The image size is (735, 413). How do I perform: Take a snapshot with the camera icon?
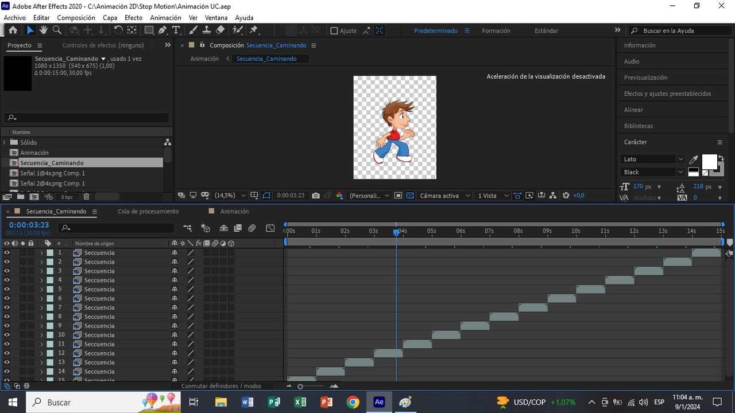pos(316,196)
